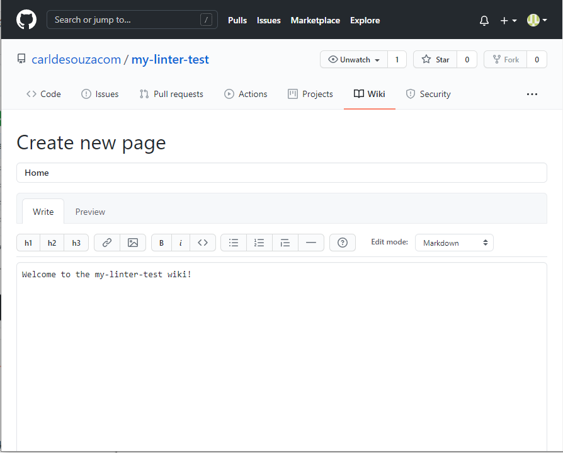Open the plus menu to create new
This screenshot has width=563, height=453.
[508, 20]
